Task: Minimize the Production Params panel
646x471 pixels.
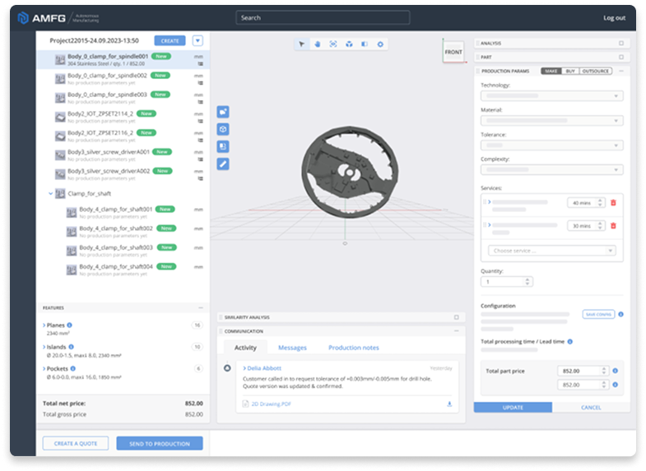Action: tap(621, 72)
